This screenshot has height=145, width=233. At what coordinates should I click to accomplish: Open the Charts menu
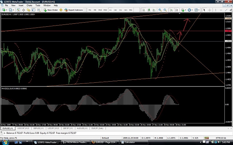29,6
